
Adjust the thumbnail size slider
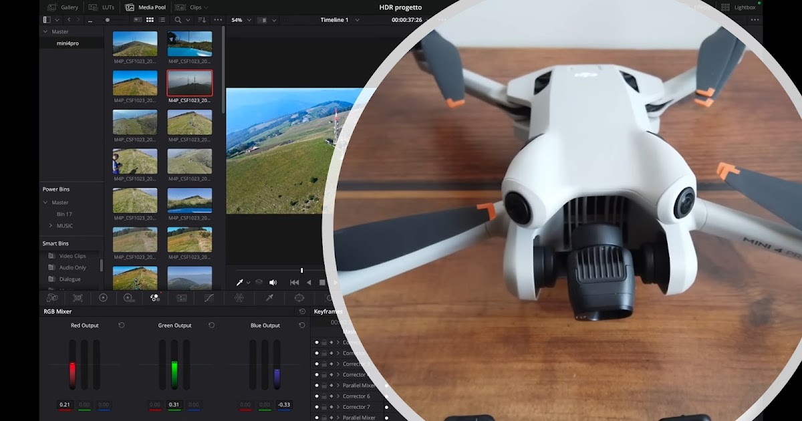(x=108, y=20)
